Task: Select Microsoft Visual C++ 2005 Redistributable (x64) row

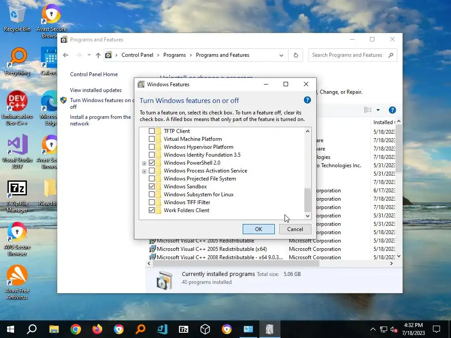Action: pyautogui.click(x=211, y=249)
